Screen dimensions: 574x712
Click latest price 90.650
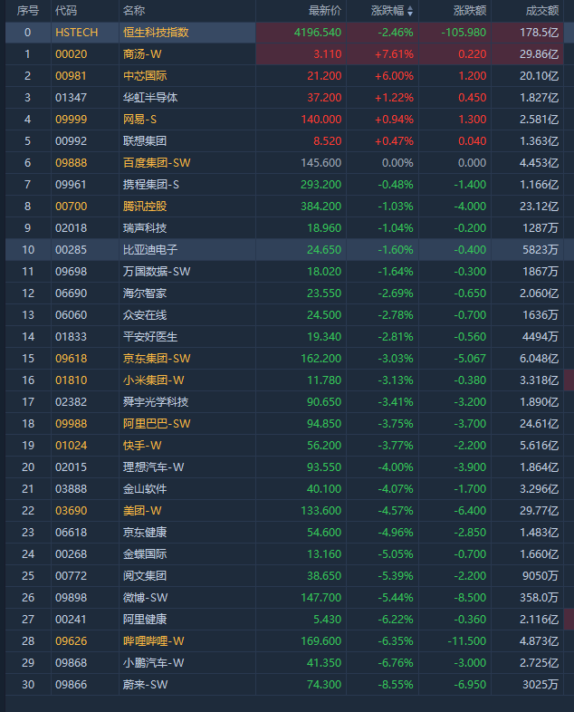pos(324,403)
